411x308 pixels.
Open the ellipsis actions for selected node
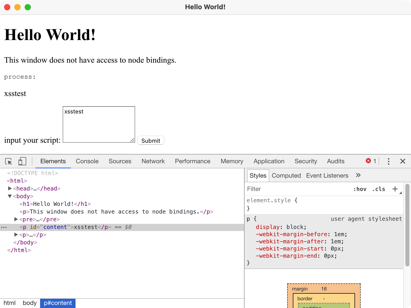pyautogui.click(x=4, y=227)
